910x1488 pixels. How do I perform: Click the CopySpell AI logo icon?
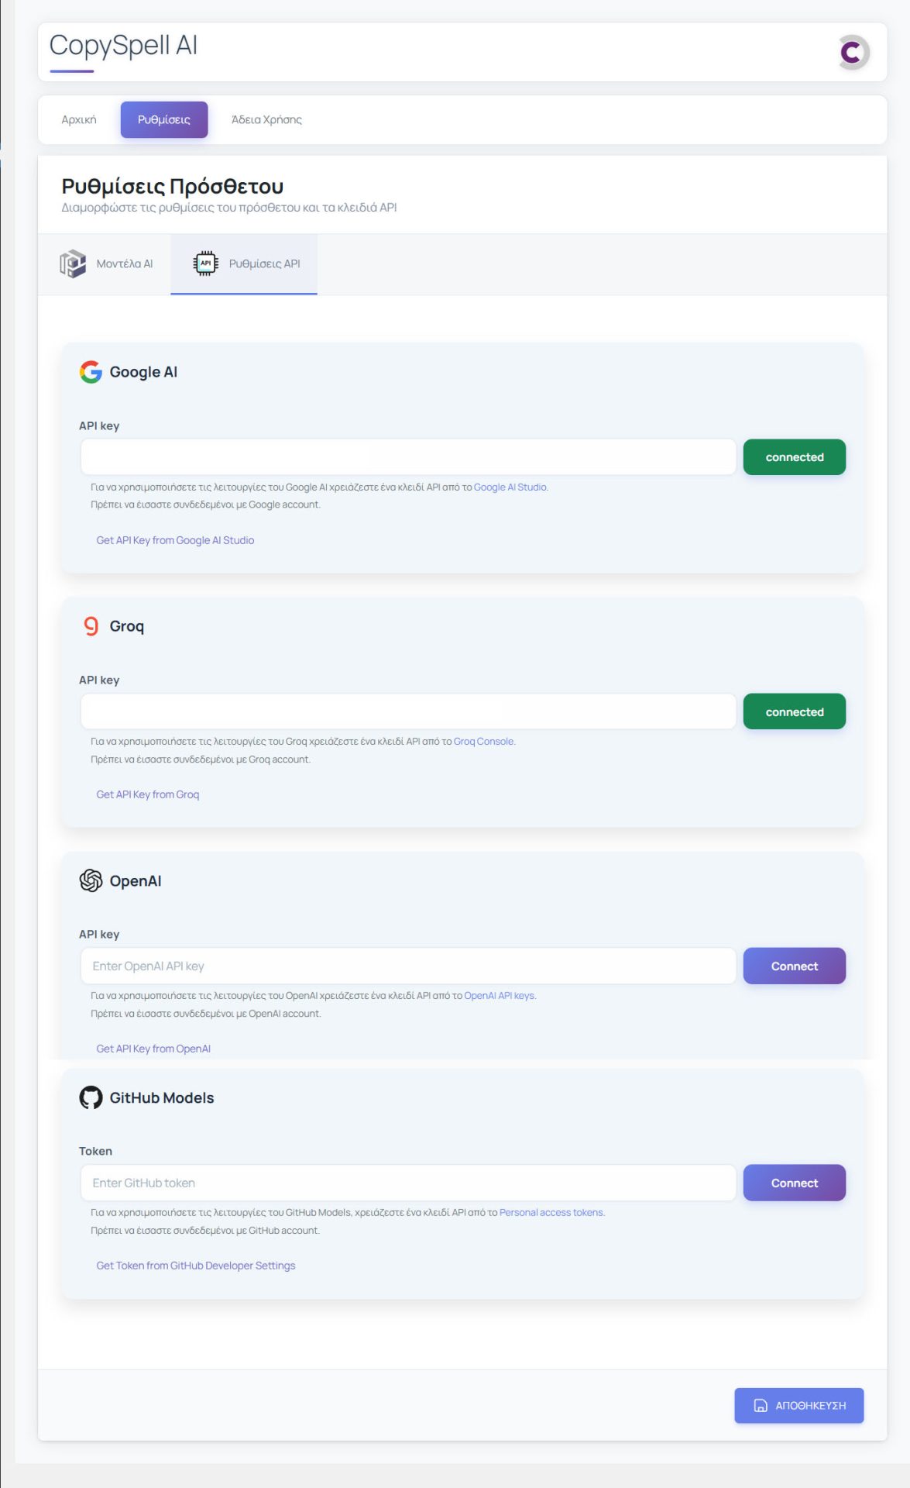(853, 53)
